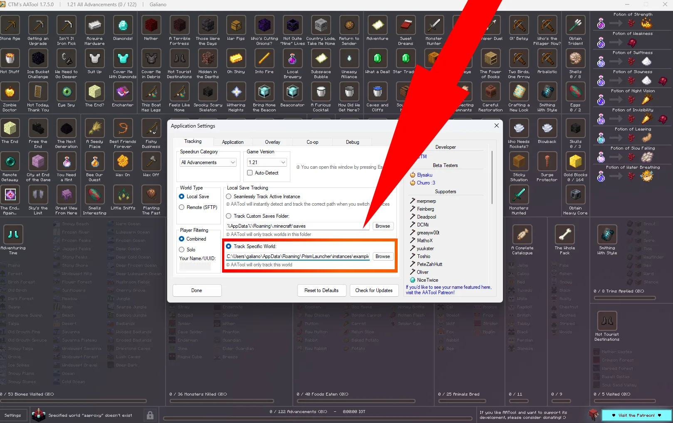Click the lock icon in the status bar
This screenshot has height=423, width=673.
coord(150,415)
